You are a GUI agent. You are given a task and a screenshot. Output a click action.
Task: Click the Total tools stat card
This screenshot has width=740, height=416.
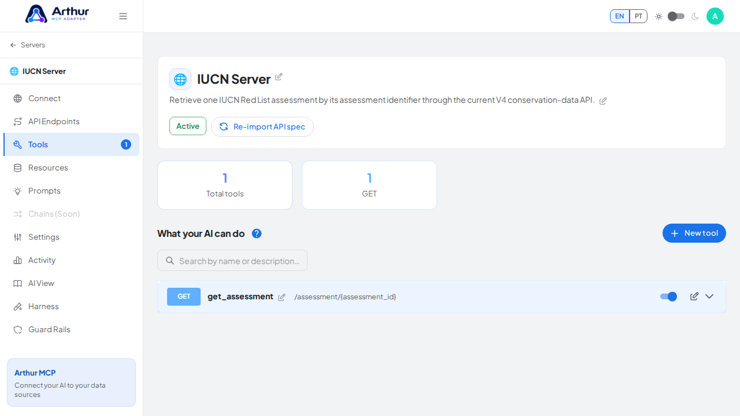point(225,185)
